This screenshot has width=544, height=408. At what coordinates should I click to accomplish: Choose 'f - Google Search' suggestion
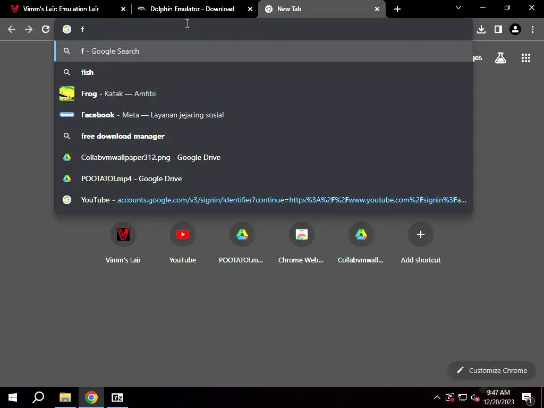click(263, 51)
